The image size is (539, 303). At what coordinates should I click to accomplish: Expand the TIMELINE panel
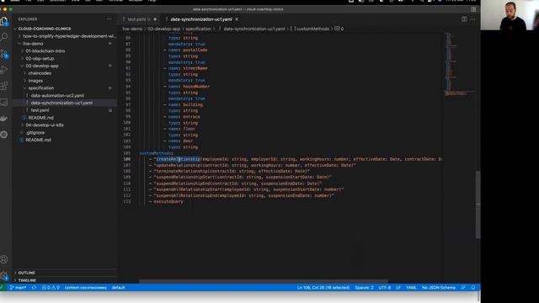coord(27,280)
